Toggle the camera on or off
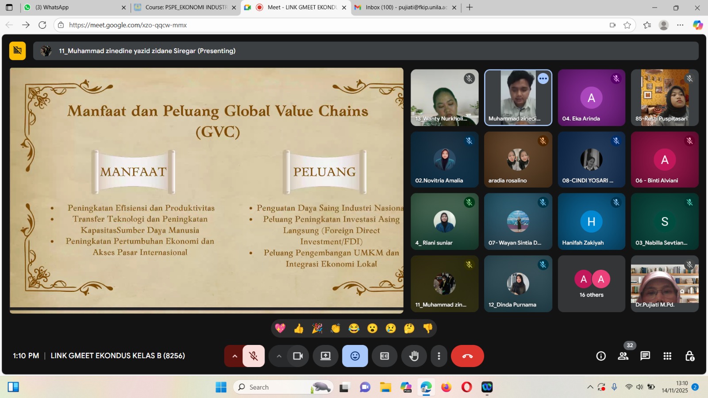 pos(298,356)
